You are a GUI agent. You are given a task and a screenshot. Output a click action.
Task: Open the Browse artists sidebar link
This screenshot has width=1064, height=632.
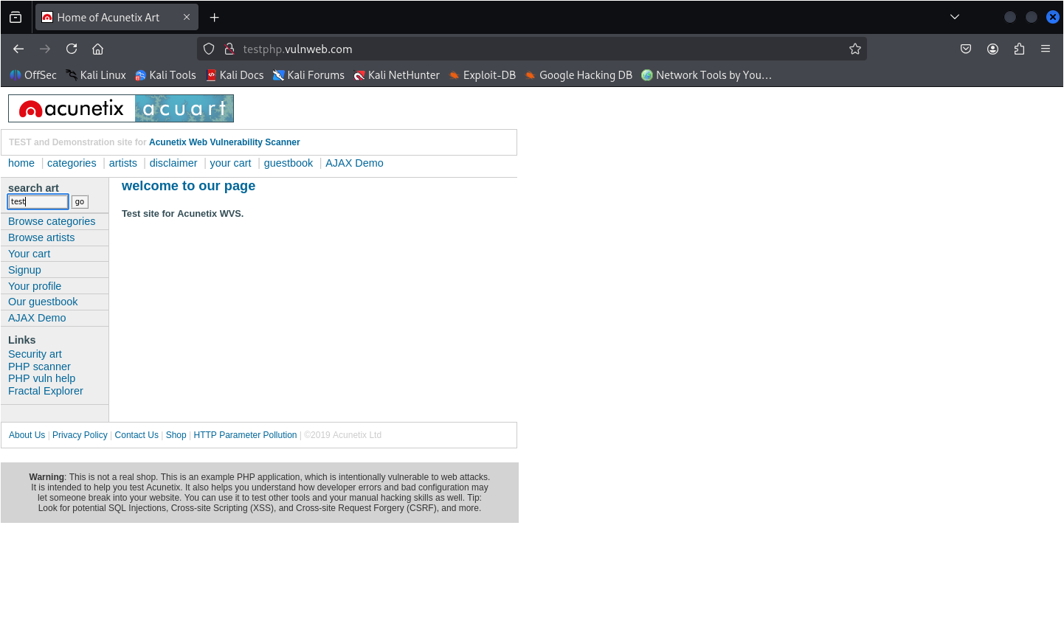click(x=41, y=237)
